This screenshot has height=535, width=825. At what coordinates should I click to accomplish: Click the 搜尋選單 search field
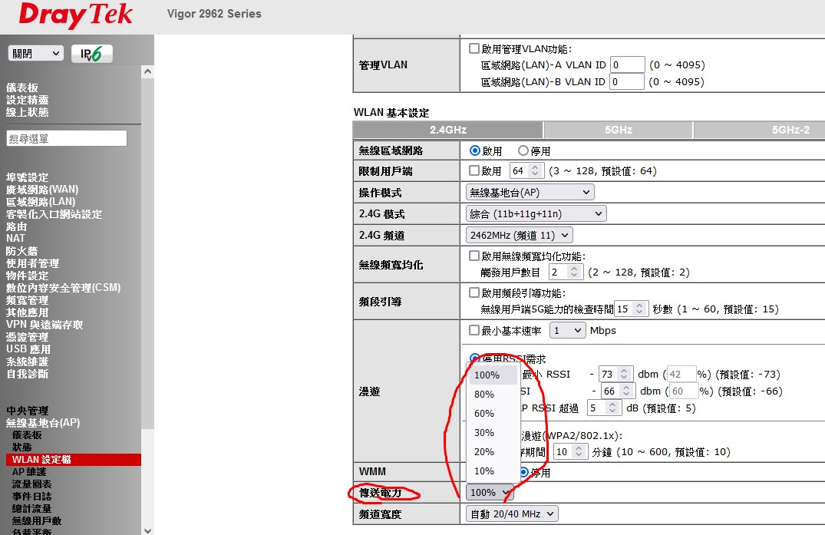[x=67, y=138]
